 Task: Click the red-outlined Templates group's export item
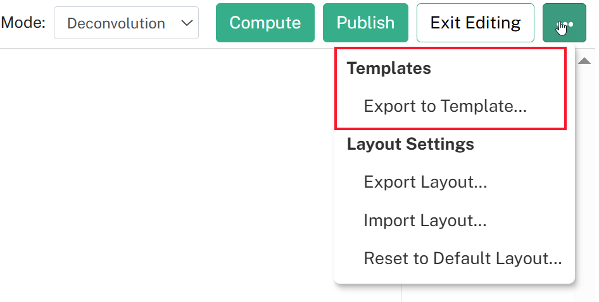tap(445, 106)
